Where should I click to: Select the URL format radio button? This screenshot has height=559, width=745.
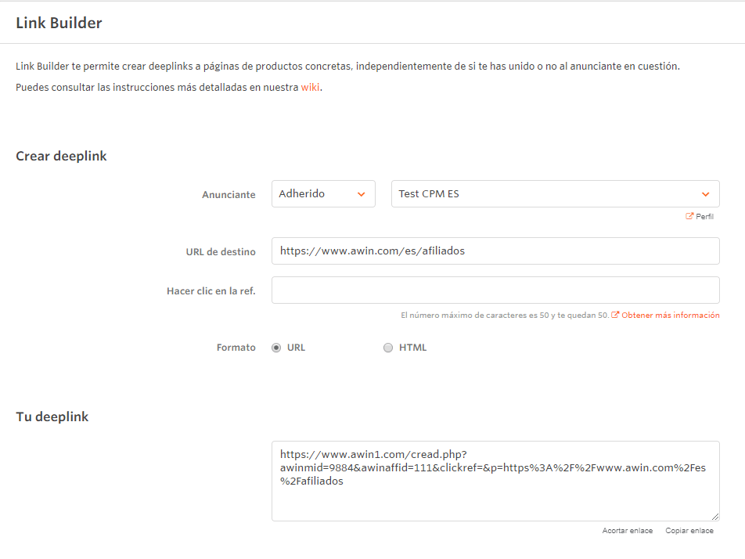[276, 348]
